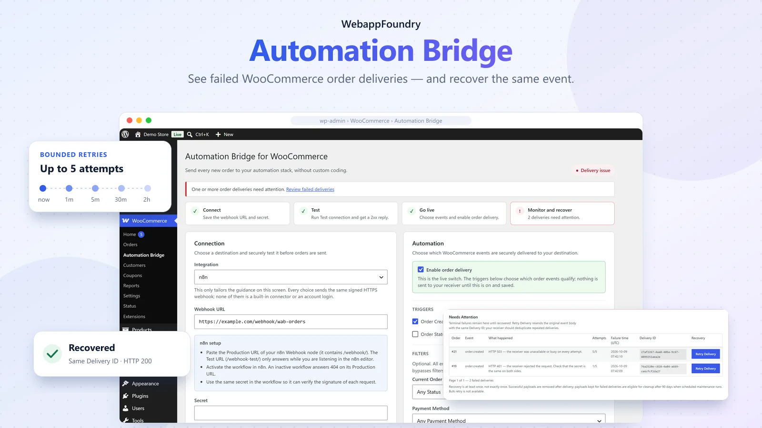The width and height of the screenshot is (762, 428).
Task: Open WooCommerce Orders in sidebar
Action: point(130,244)
